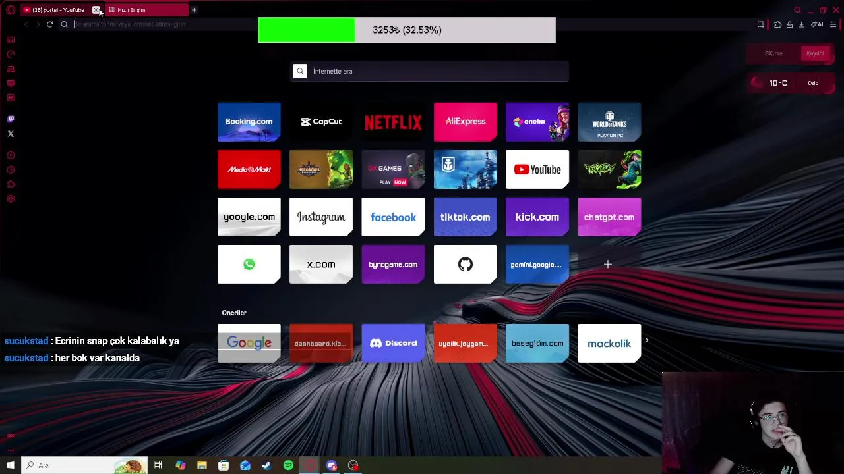Go back to previous page
This screenshot has height=474, width=844.
click(x=26, y=24)
